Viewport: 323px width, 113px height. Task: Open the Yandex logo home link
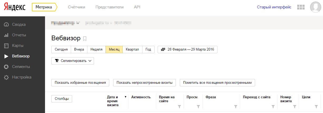[x=15, y=7]
